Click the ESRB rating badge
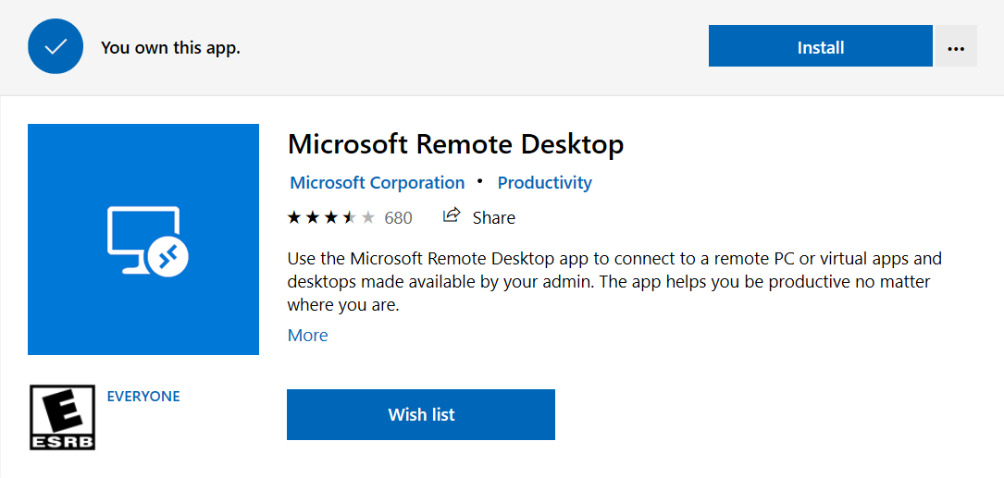Image resolution: width=1004 pixels, height=478 pixels. (63, 417)
